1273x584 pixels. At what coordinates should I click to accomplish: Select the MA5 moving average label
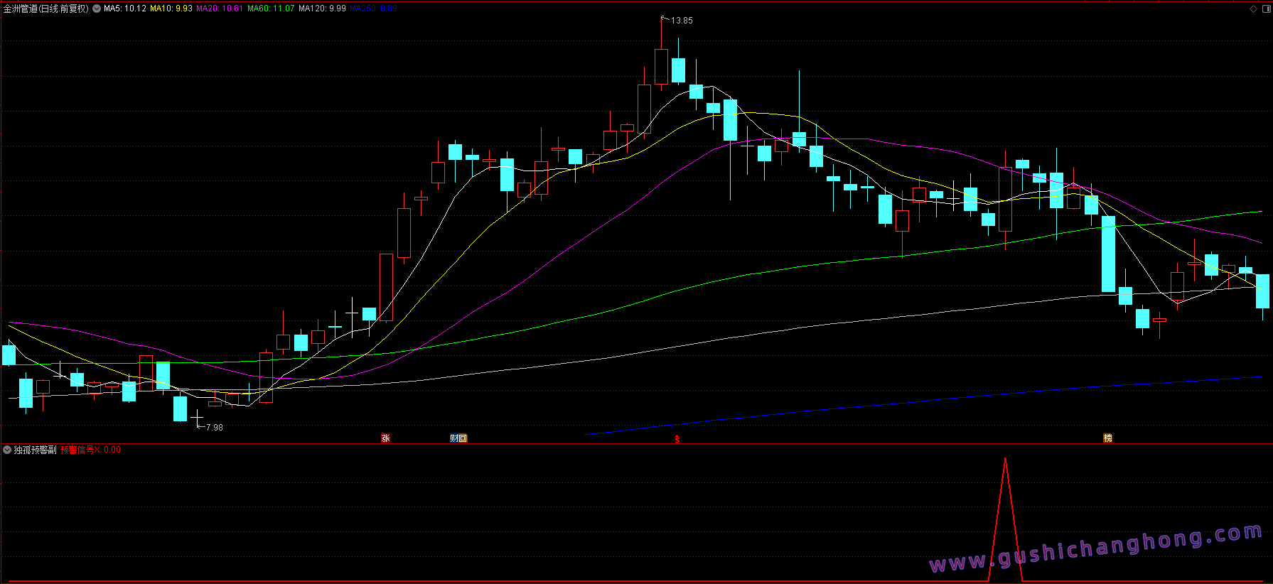pyautogui.click(x=125, y=9)
